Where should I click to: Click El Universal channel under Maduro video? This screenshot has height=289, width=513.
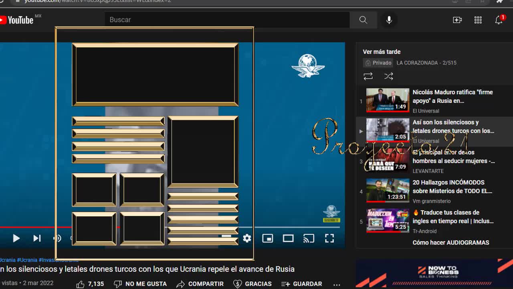click(x=426, y=111)
